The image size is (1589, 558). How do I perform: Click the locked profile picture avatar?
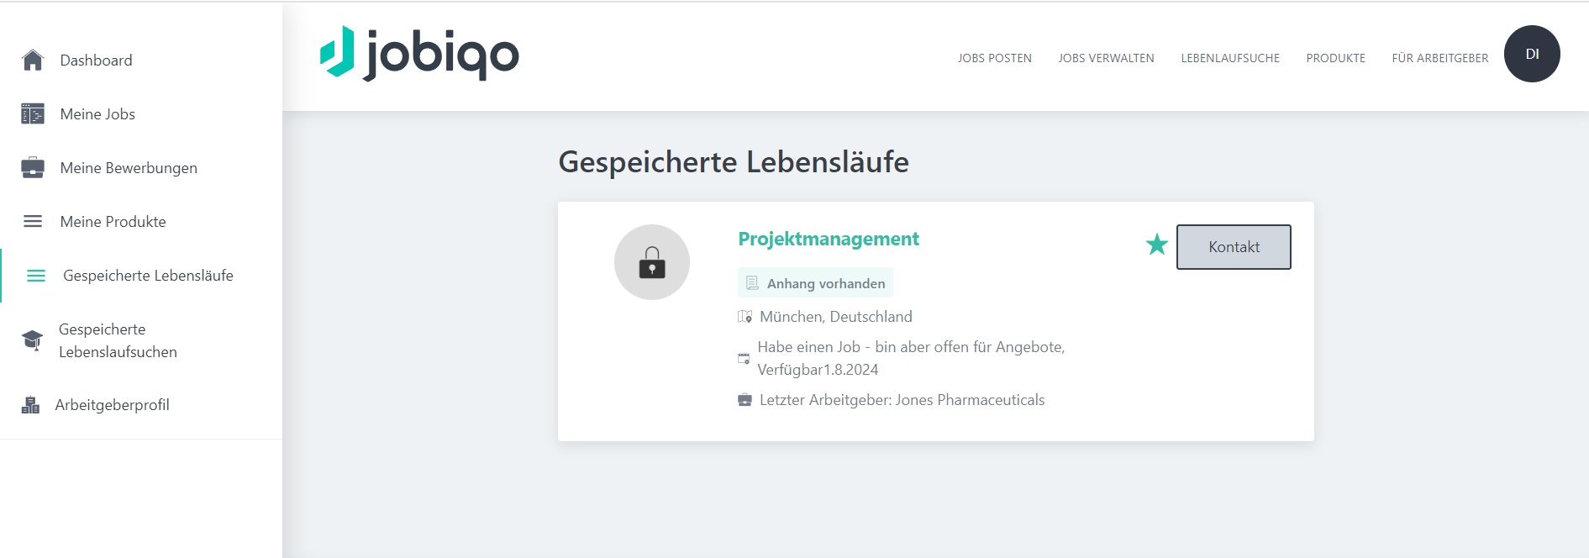652,262
